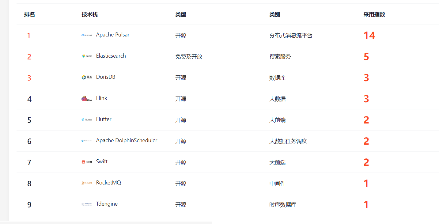Click rank number 9 in Tdengine row
The image size is (439, 224).
(29, 205)
